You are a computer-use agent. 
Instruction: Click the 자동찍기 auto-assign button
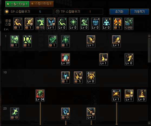pos(139,12)
